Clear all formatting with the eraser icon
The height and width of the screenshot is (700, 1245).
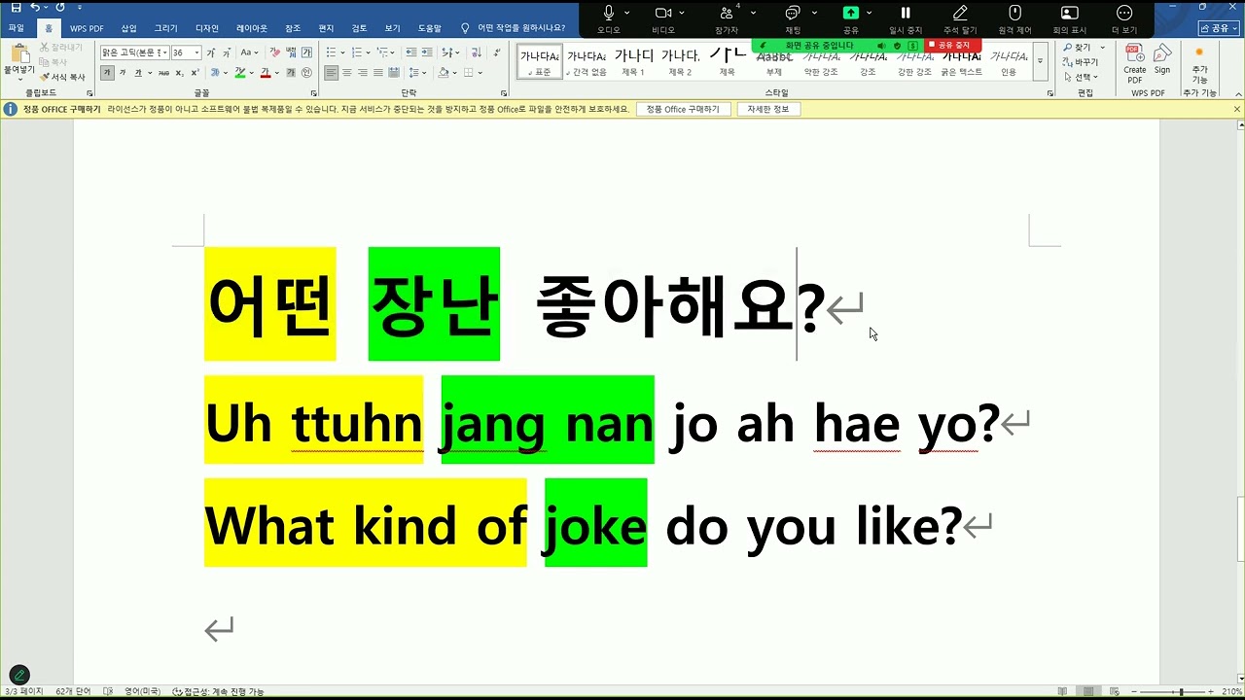[x=275, y=52]
